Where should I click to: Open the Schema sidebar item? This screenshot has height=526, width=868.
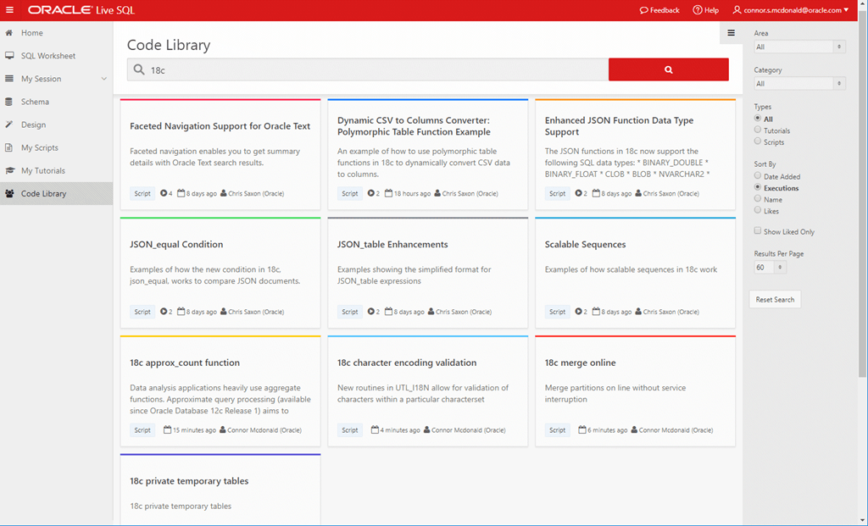point(56,102)
